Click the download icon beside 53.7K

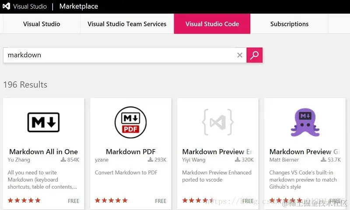click(x=323, y=159)
